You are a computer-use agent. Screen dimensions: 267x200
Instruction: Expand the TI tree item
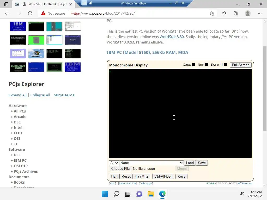click(14, 144)
